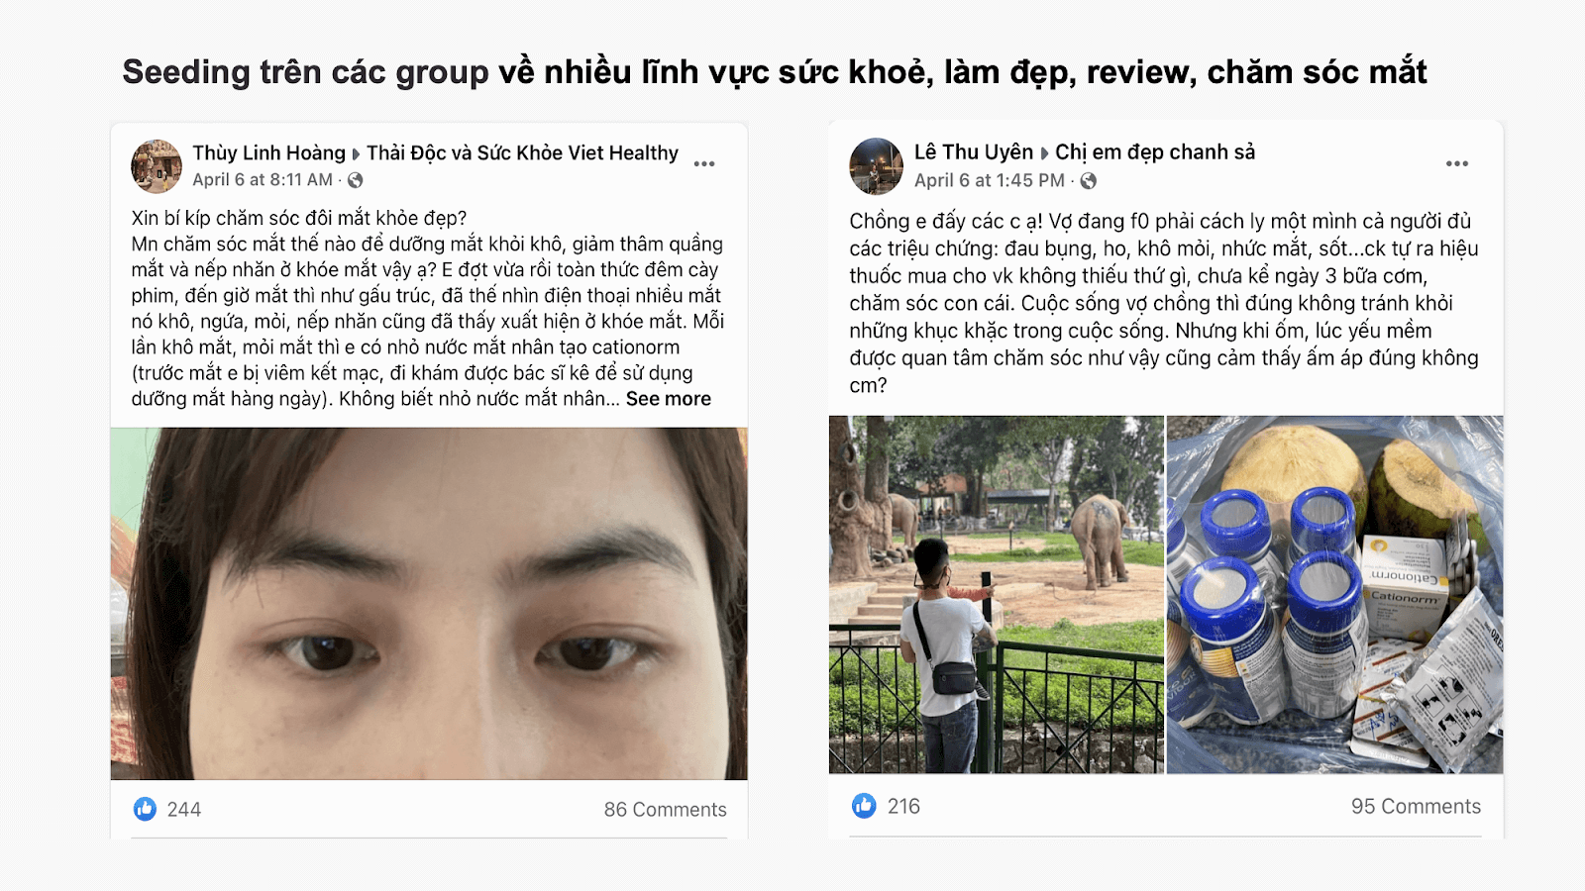Click the April 6 at 8:11 AM timestamp

click(x=263, y=180)
